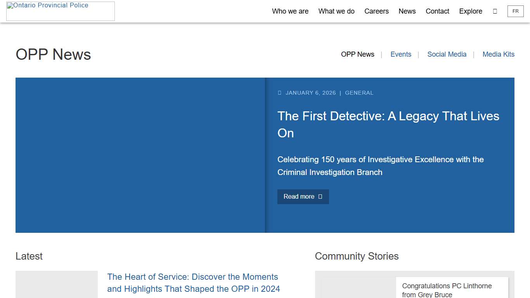The image size is (530, 298).
Task: Open the Explore menu
Action: [470, 11]
